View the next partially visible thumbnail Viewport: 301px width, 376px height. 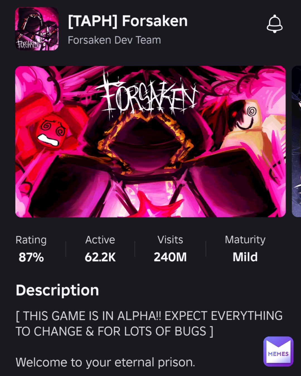(296, 141)
